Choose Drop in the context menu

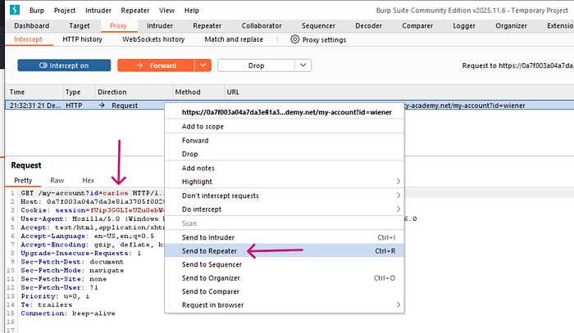pyautogui.click(x=285, y=154)
